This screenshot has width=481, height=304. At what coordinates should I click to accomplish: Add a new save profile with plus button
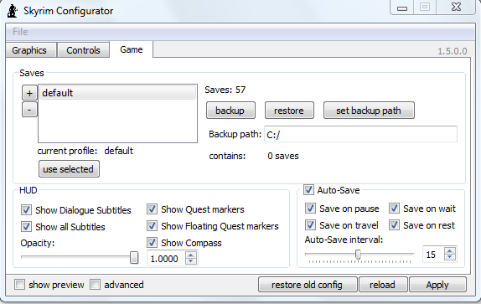29,93
